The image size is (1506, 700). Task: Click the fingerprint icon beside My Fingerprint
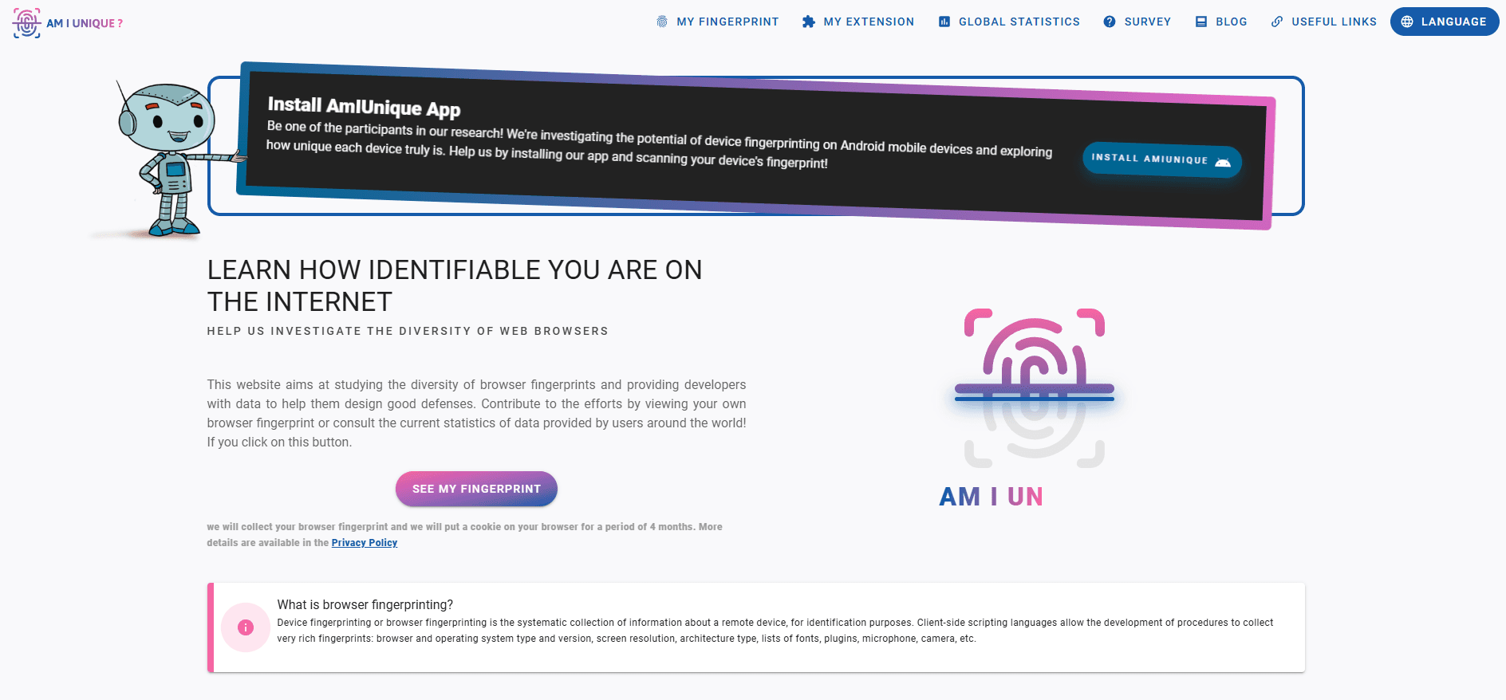tap(662, 22)
